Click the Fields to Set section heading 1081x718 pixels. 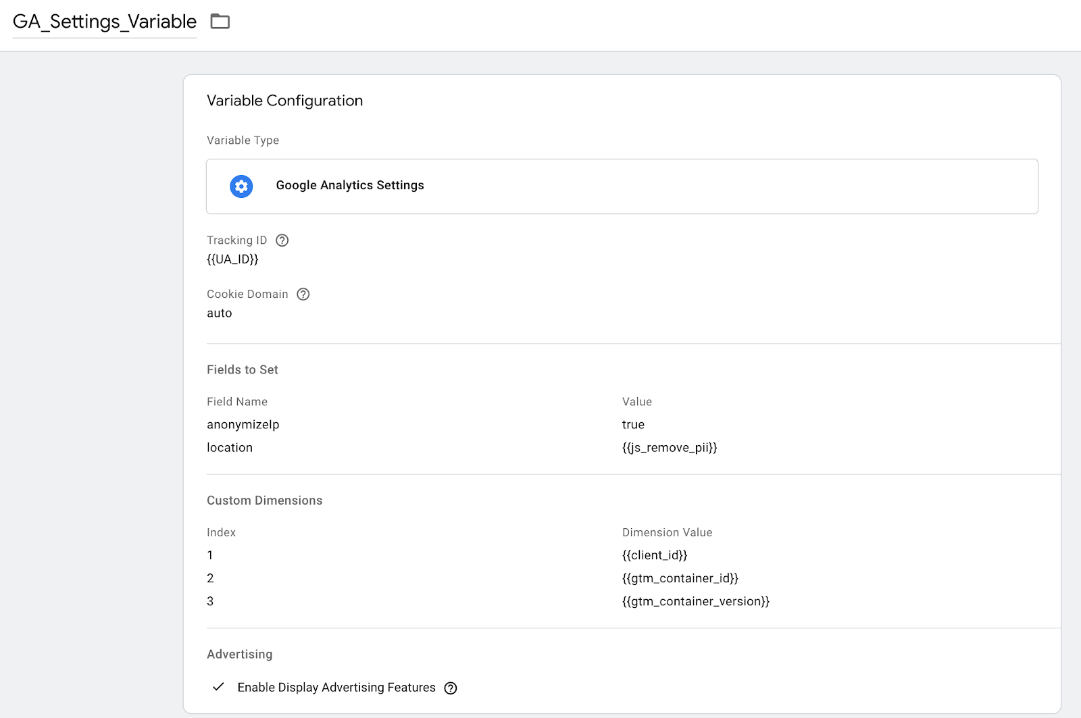243,370
